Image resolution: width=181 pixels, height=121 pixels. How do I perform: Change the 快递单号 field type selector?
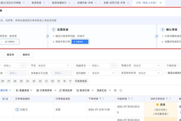(x=82, y=66)
